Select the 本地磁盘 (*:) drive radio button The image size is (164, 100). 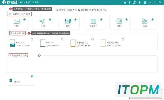click(x=93, y=39)
